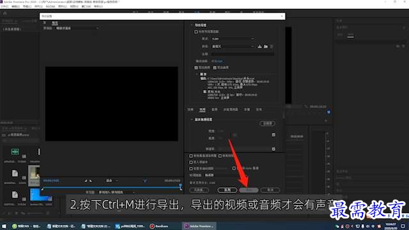Screen dimensions: 409x230
Task: Click the aspect ratio correction icon under the preview
Action: 145,181
